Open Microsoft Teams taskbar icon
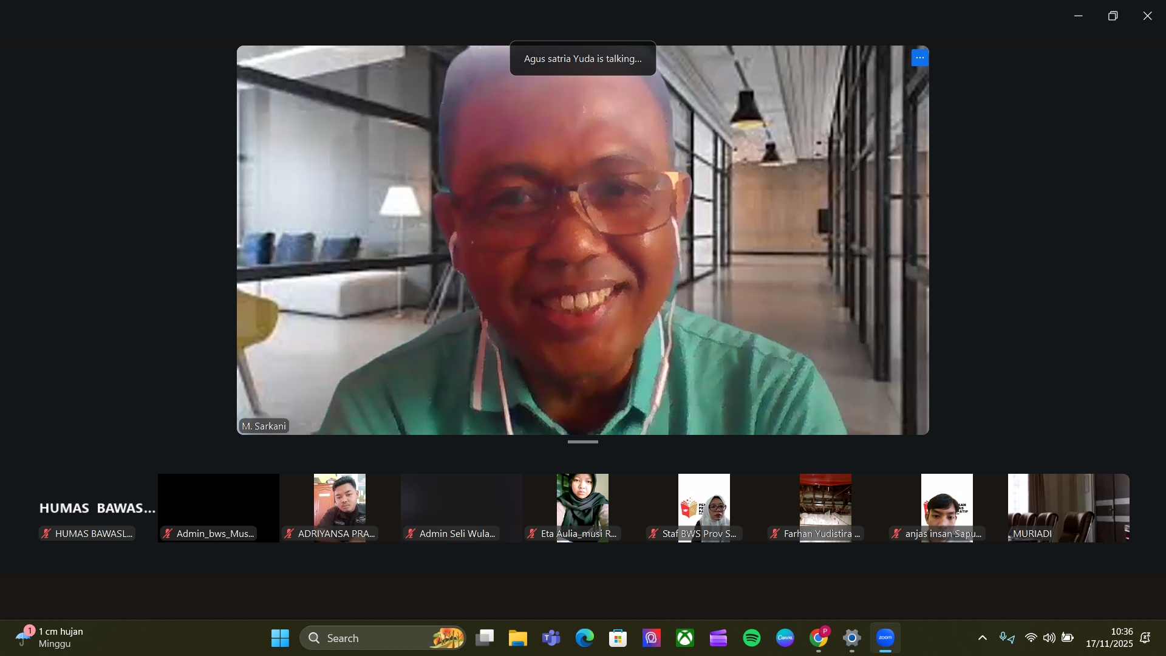1166x656 pixels. [x=551, y=638]
